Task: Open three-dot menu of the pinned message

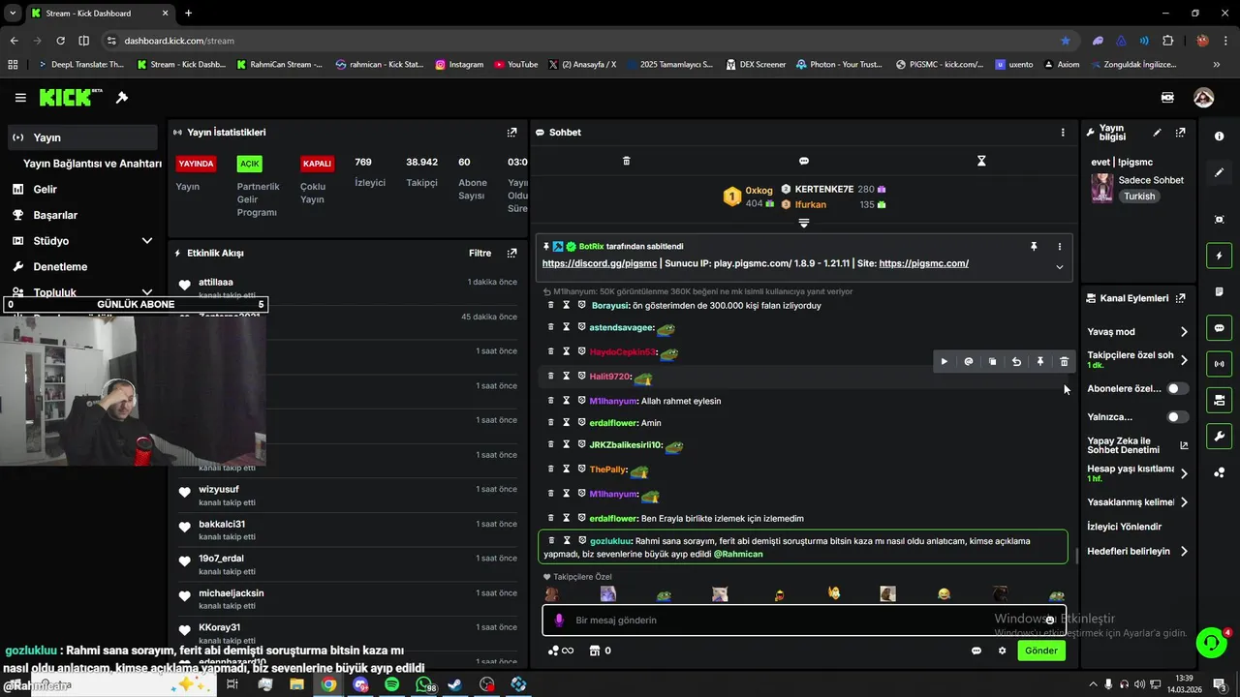Action: (x=1060, y=247)
